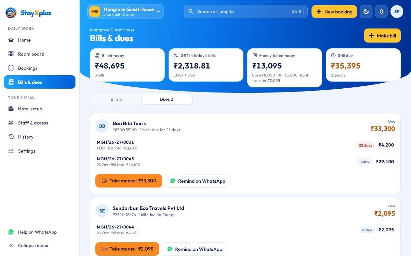The height and width of the screenshot is (256, 411).
Task: Expand the Mangrove Guest House property switcher
Action: (x=126, y=12)
